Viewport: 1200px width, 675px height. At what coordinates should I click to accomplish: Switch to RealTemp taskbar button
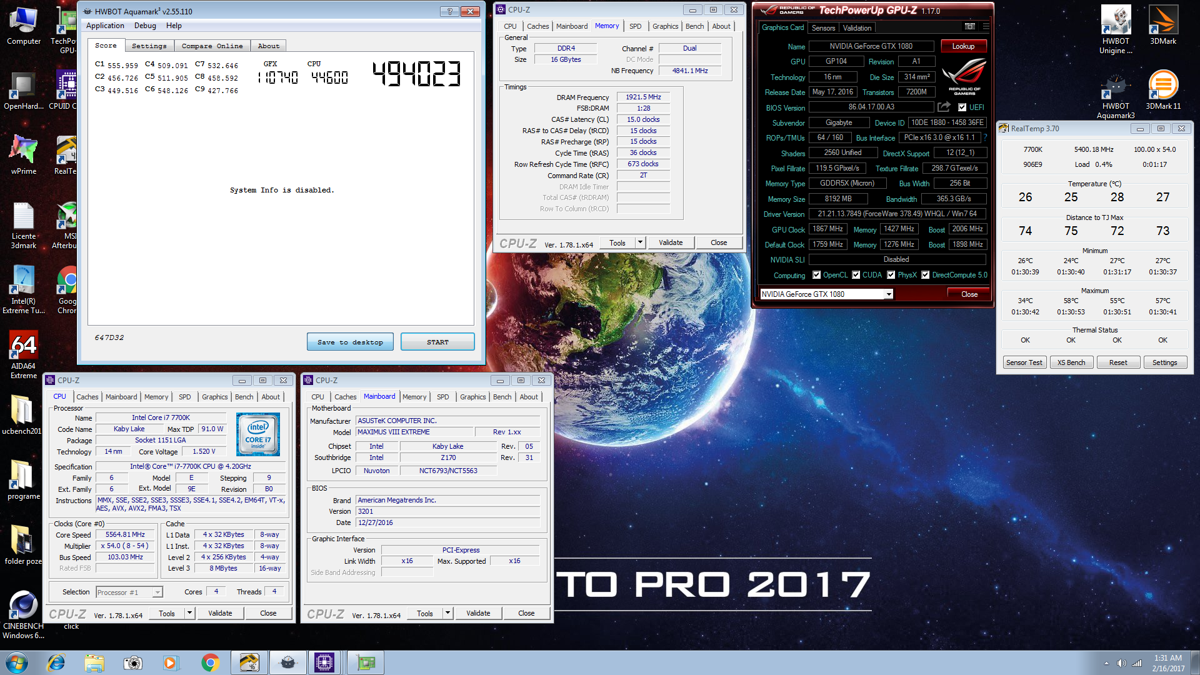[249, 662]
